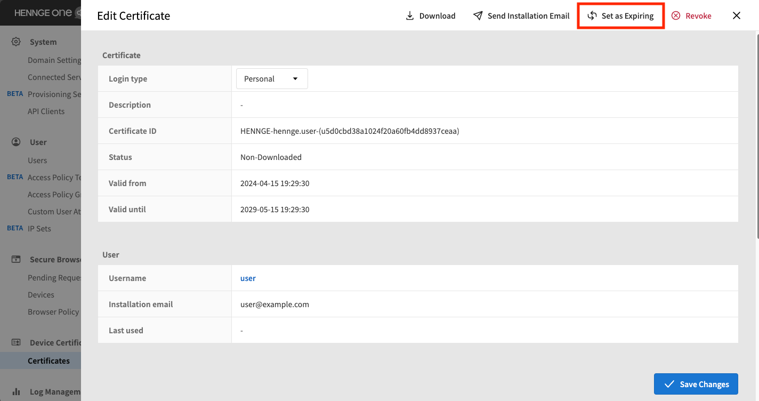This screenshot has height=401, width=759.
Task: Click the Log Management section heading
Action: click(55, 392)
